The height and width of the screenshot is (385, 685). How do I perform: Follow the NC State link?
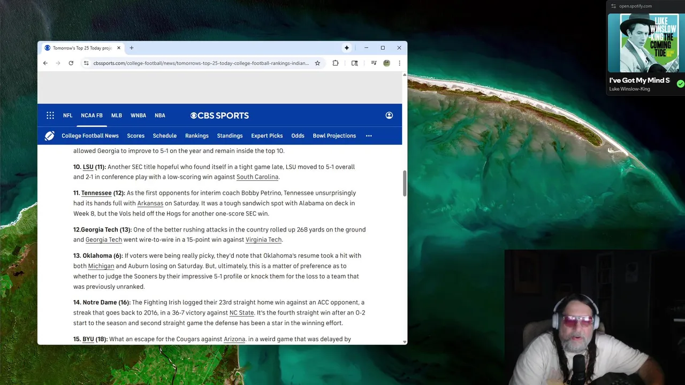pos(242,313)
